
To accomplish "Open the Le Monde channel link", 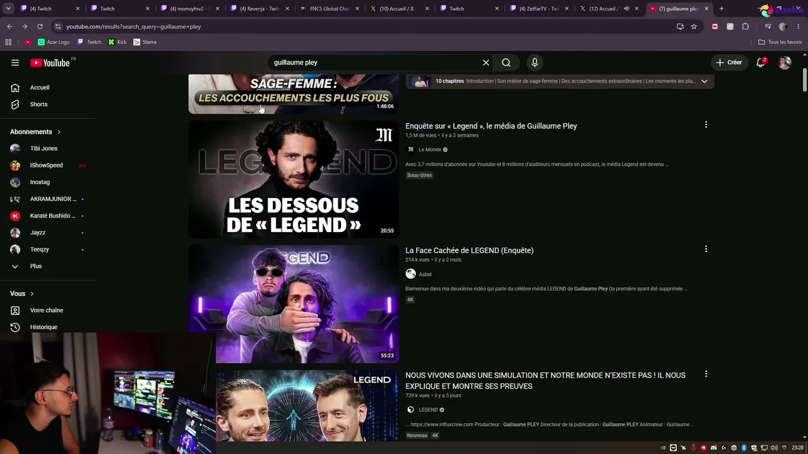I will point(430,149).
